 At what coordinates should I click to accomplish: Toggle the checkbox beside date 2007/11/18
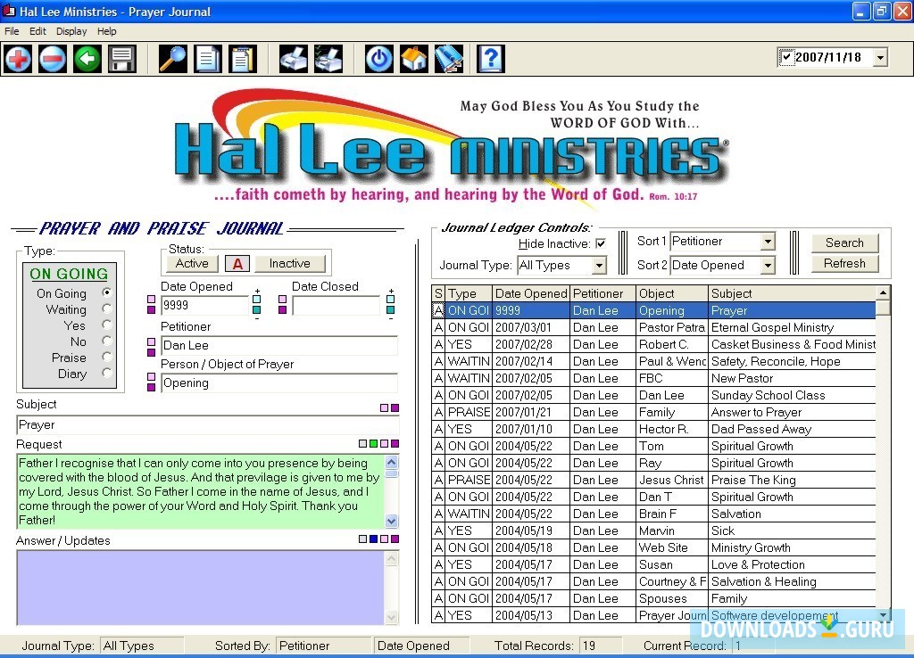click(x=786, y=57)
